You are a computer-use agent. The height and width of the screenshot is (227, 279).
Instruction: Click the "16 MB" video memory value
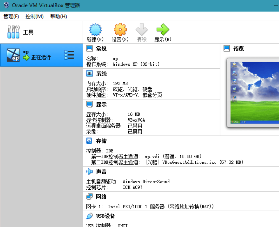point(134,114)
